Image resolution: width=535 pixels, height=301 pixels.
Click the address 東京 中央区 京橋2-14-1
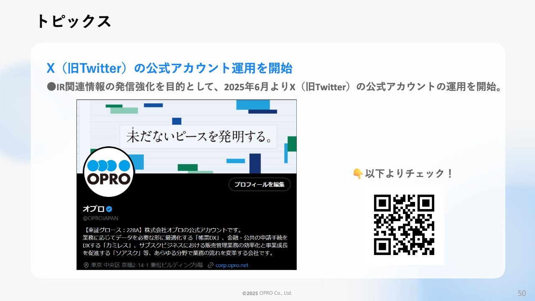(x=147, y=265)
